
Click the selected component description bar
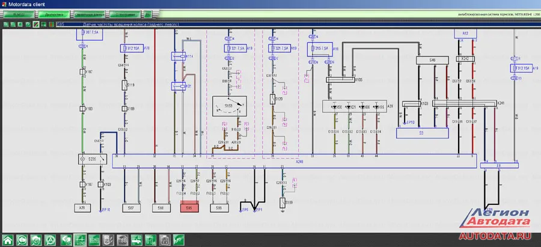click(298, 25)
